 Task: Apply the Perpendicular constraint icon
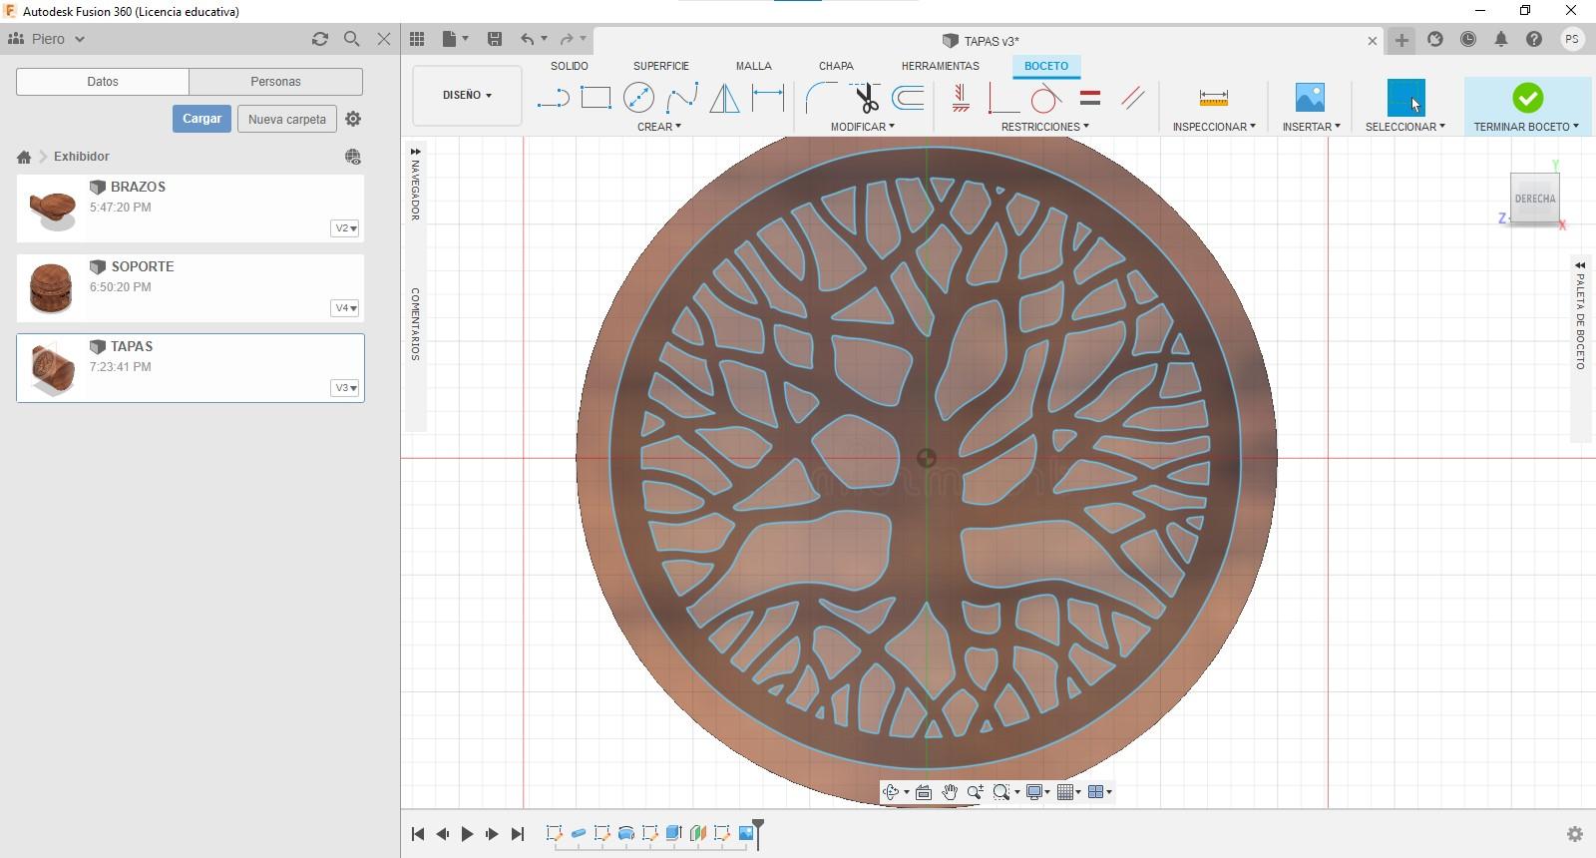(x=1002, y=98)
